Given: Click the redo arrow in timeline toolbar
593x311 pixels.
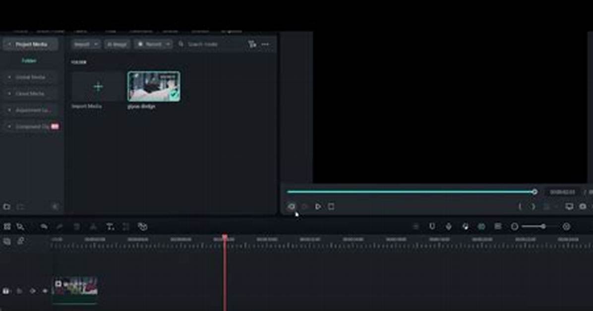Looking at the screenshot, I should [59, 226].
